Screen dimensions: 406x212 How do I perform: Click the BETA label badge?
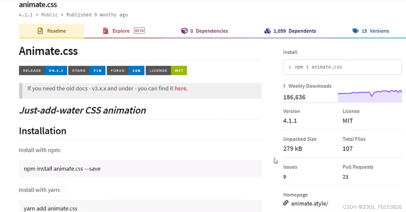pyautogui.click(x=139, y=31)
